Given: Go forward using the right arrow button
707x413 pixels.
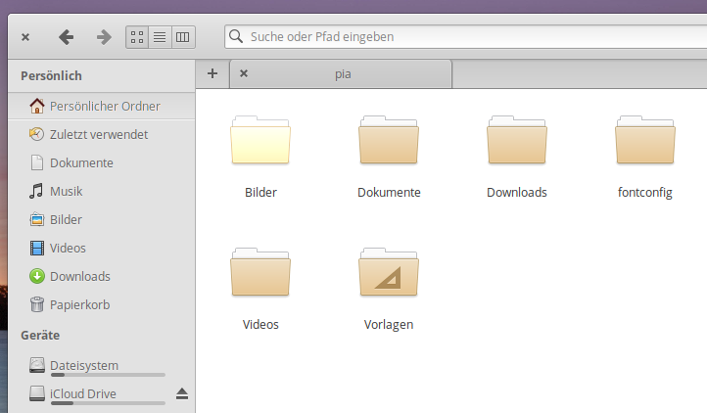Looking at the screenshot, I should coord(104,37).
